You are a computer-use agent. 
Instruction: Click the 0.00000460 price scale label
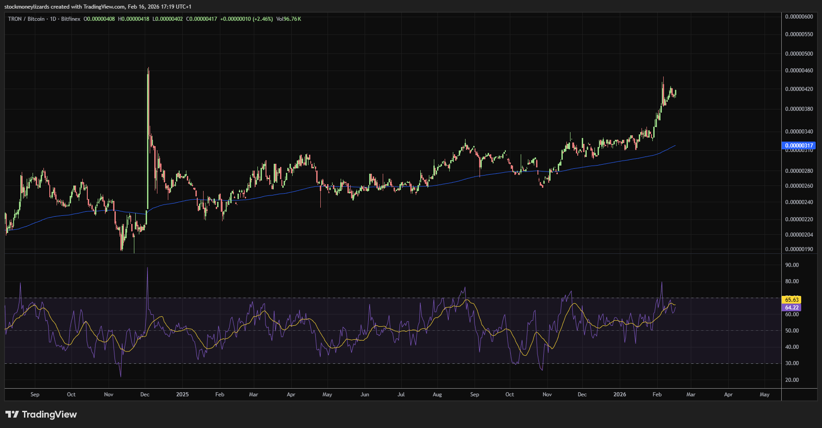coord(798,71)
